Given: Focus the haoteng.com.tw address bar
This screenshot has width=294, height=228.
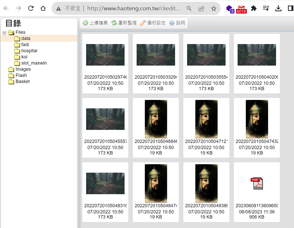Looking at the screenshot, I should click(133, 8).
